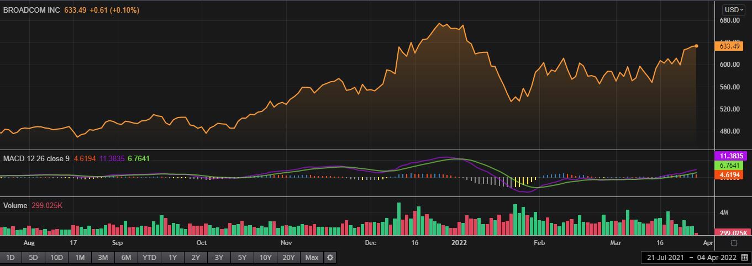Viewport: 752px width, 266px height.
Task: Set chart range to 1M
Action: pyautogui.click(x=80, y=257)
